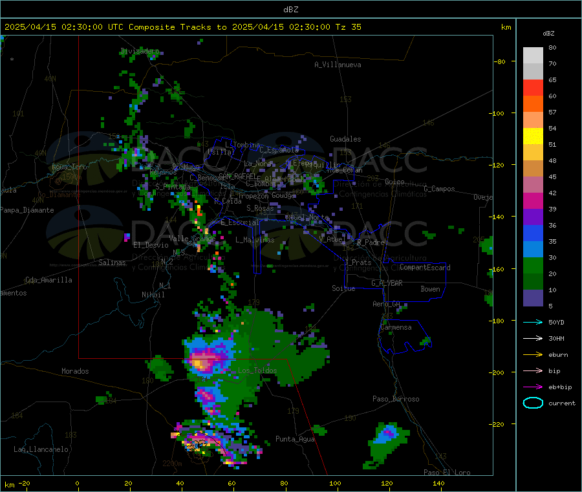582x492 pixels.
Task: Click the L_Malvinas place label
Action: pyautogui.click(x=255, y=240)
